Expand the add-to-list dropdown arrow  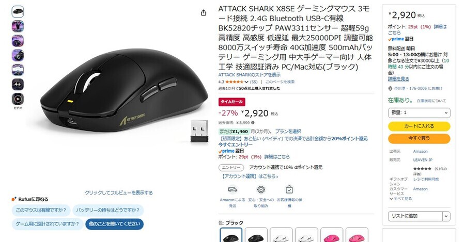tap(446, 216)
